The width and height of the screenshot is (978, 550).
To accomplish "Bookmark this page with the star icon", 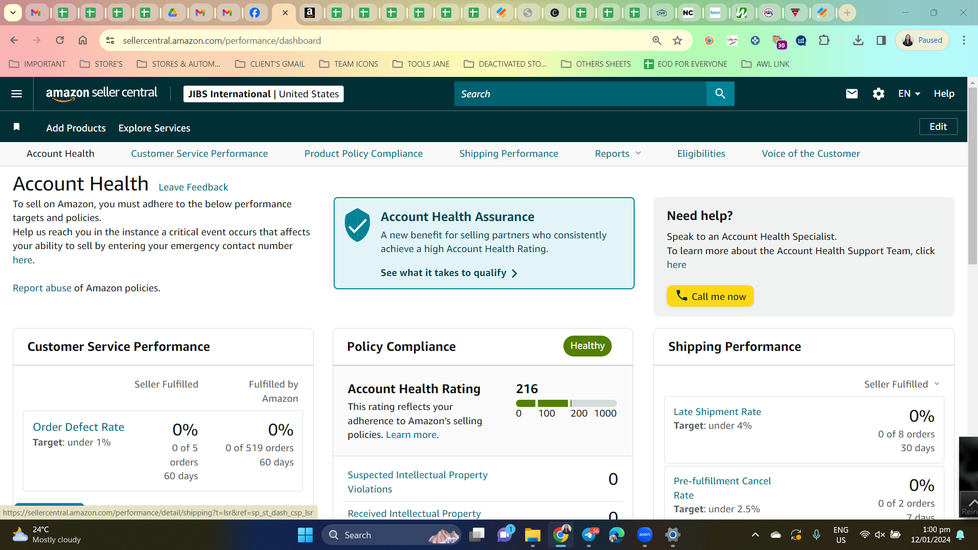I will pyautogui.click(x=677, y=40).
